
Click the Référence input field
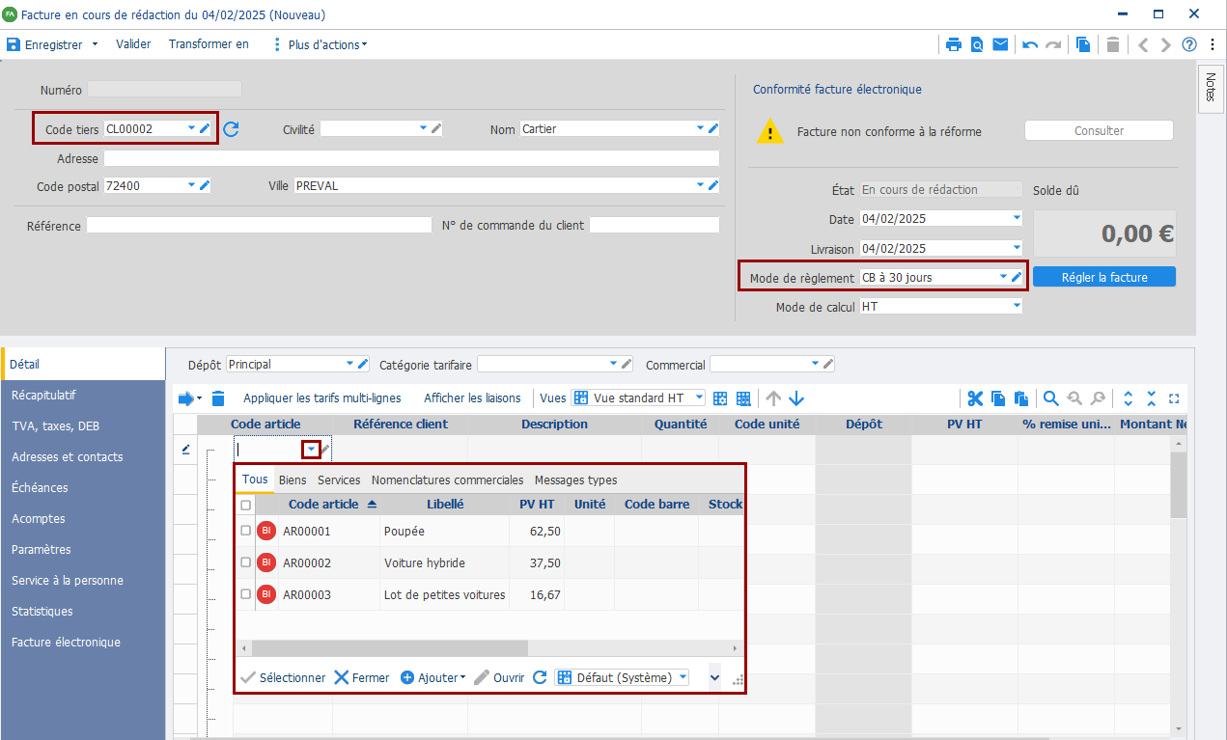[259, 225]
